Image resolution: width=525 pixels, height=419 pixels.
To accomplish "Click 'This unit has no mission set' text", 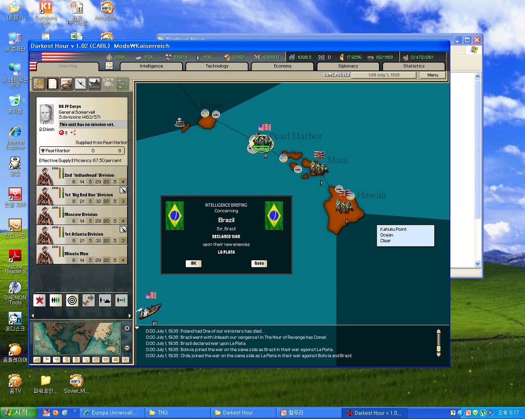I will tap(87, 124).
